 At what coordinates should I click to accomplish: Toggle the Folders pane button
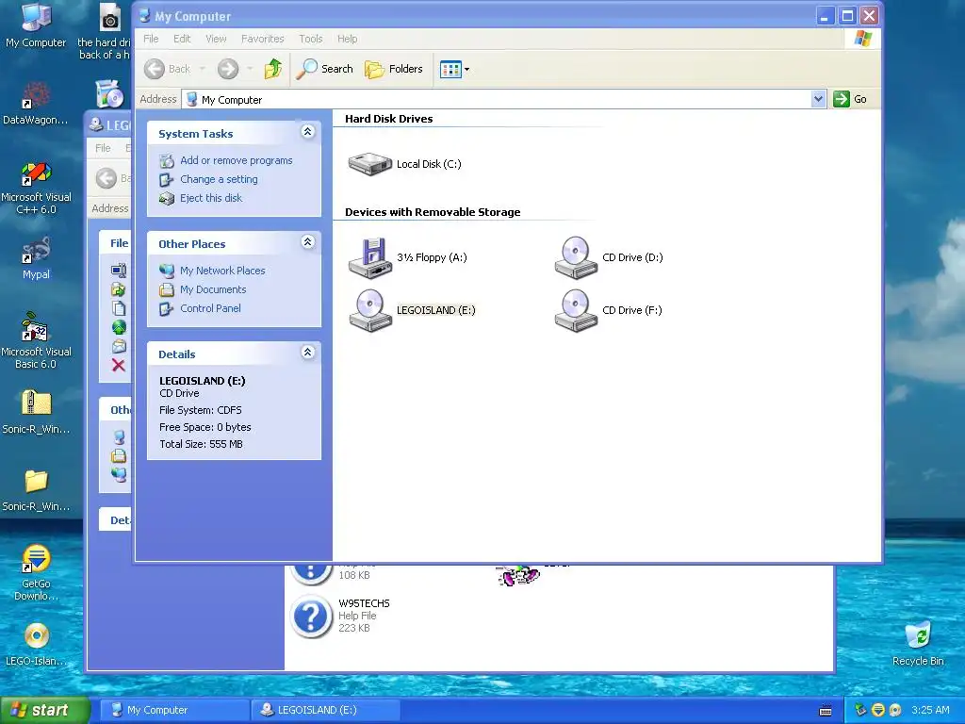394,69
